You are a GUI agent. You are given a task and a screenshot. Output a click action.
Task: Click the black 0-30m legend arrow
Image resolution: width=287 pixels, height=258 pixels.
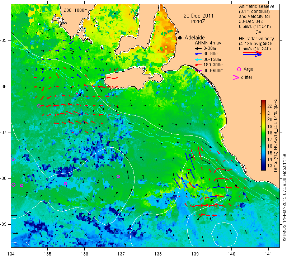(198, 48)
